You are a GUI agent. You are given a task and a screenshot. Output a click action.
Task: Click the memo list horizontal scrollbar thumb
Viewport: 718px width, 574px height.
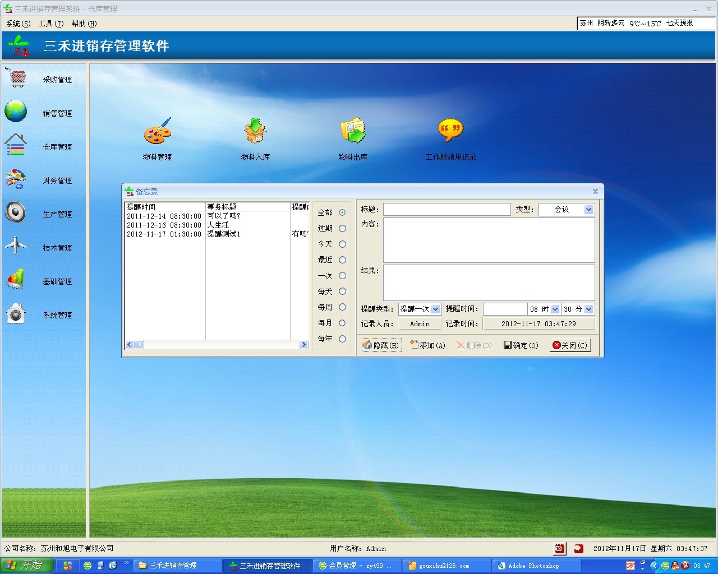pos(140,345)
